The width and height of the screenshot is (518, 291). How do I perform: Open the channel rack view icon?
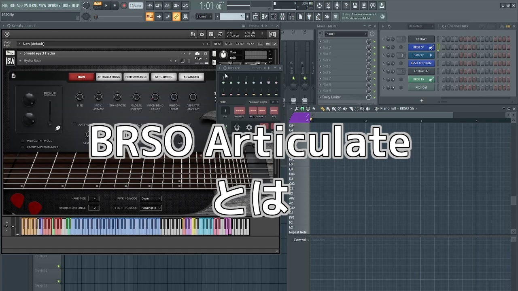tap(274, 17)
